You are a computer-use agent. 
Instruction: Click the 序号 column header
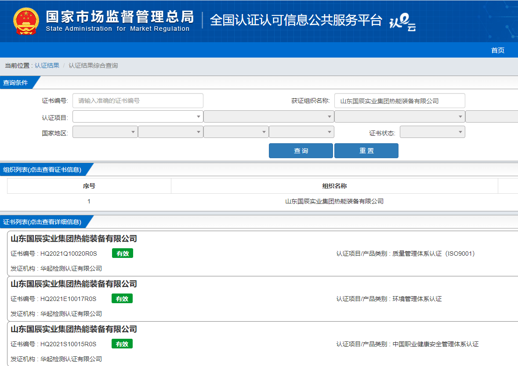[89, 186]
